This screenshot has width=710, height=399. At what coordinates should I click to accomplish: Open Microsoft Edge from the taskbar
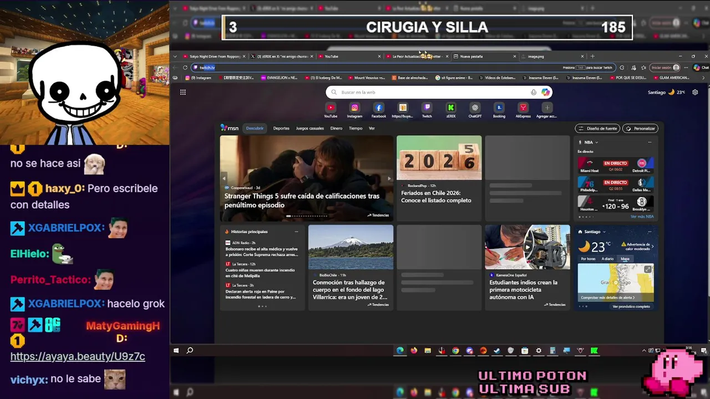point(400,350)
